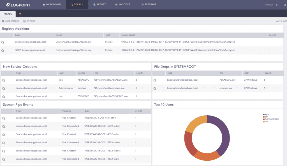Click the user profile icon
This screenshot has width=287, height=166.
point(284,4)
